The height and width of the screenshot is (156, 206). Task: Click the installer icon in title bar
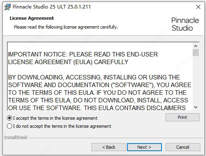[x=7, y=7]
